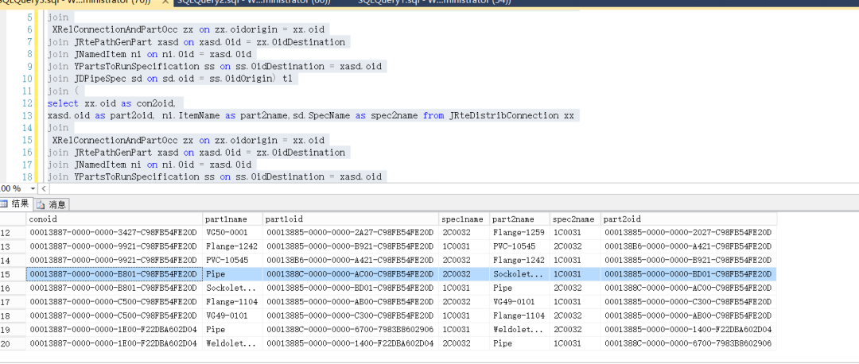Click VG49-0101 in the part1name column
The height and width of the screenshot is (364, 859).
(x=233, y=316)
